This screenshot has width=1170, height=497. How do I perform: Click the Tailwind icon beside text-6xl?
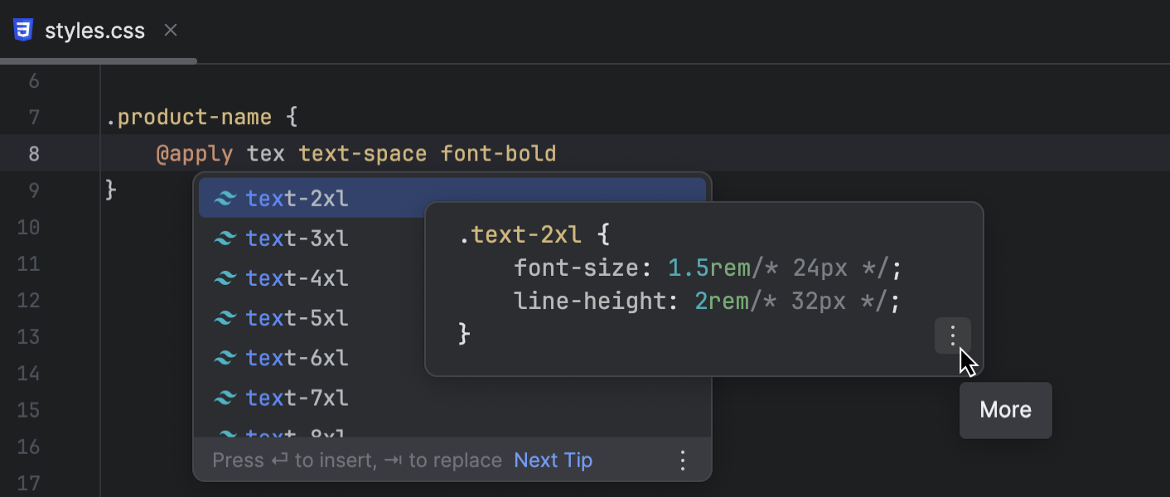[x=224, y=357]
